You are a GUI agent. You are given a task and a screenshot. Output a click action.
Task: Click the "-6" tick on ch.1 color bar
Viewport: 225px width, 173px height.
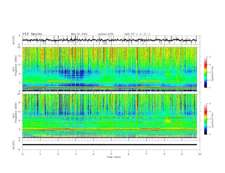click(209, 80)
